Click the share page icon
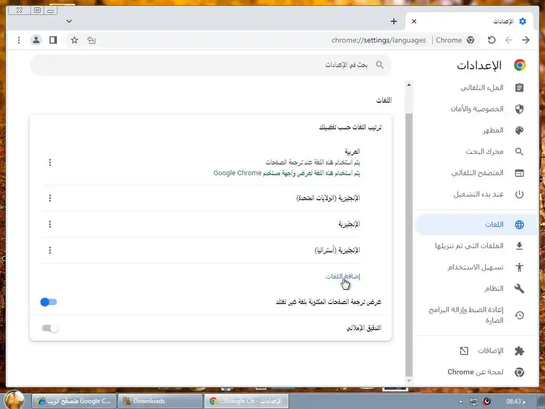The height and width of the screenshot is (409, 545). point(92,40)
